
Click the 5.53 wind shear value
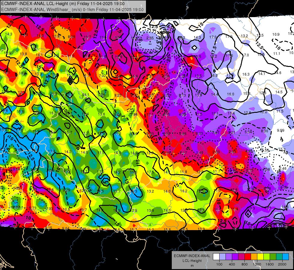[17, 188]
